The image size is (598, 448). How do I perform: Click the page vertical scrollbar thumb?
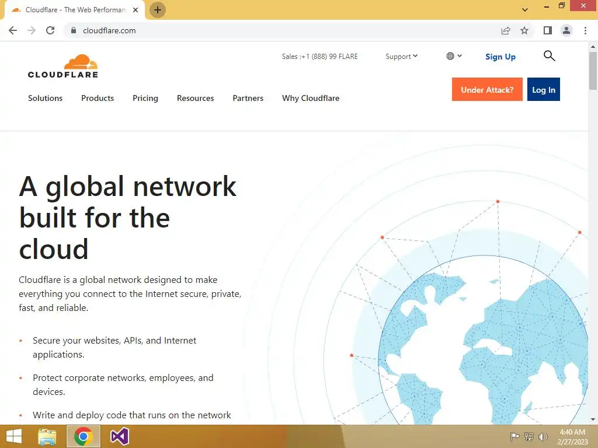[593, 71]
